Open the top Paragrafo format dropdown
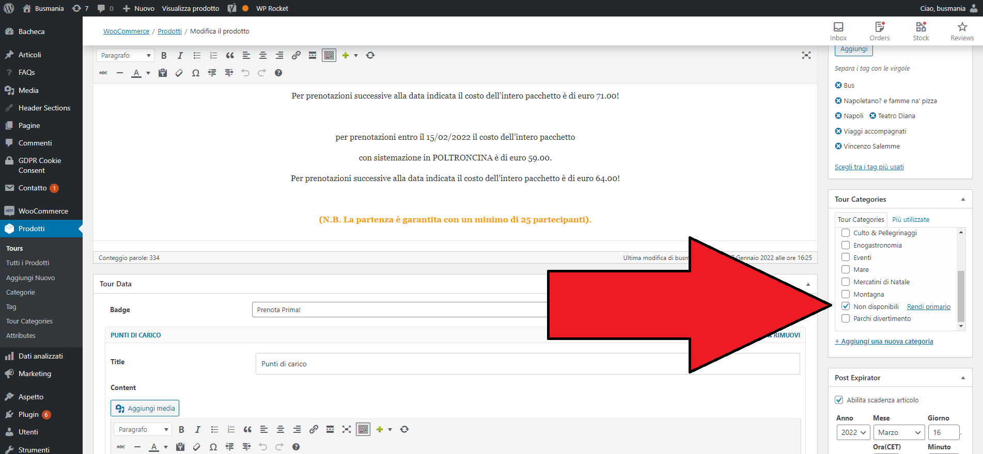This screenshot has height=454, width=983. 126,56
